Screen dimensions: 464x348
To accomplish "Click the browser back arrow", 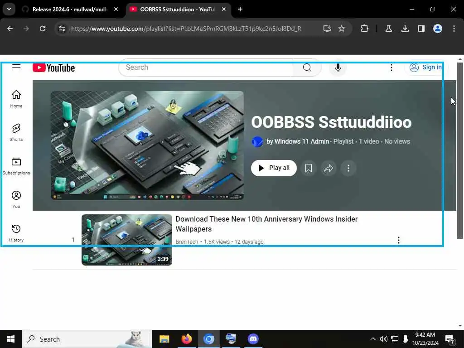I will click(10, 29).
